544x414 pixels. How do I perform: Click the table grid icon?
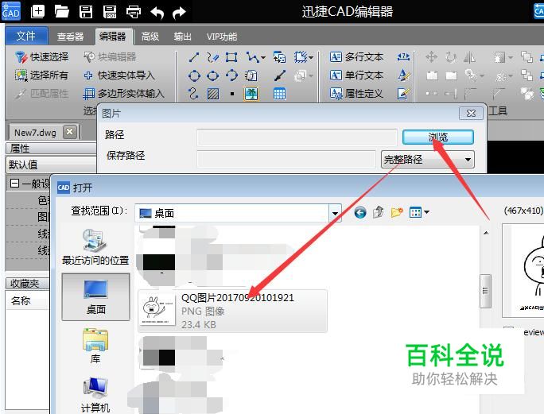279,94
